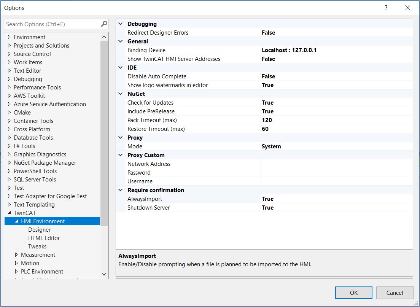Click the Disable Auto Complete False value
This screenshot has width=420, height=307.
click(268, 76)
